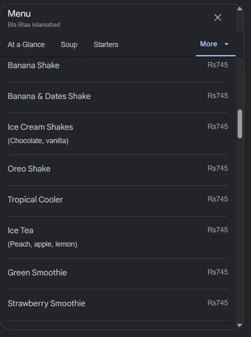Select the Soup tab
Viewport: 251px width, 337px height.
click(x=69, y=45)
